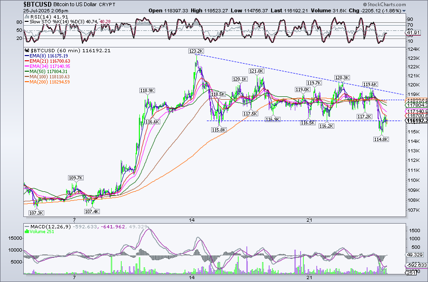Viewport: 428px width, 282px height.
Task: Click the bold 116192.2 last-price tag on right axis
Action: pos(417,121)
